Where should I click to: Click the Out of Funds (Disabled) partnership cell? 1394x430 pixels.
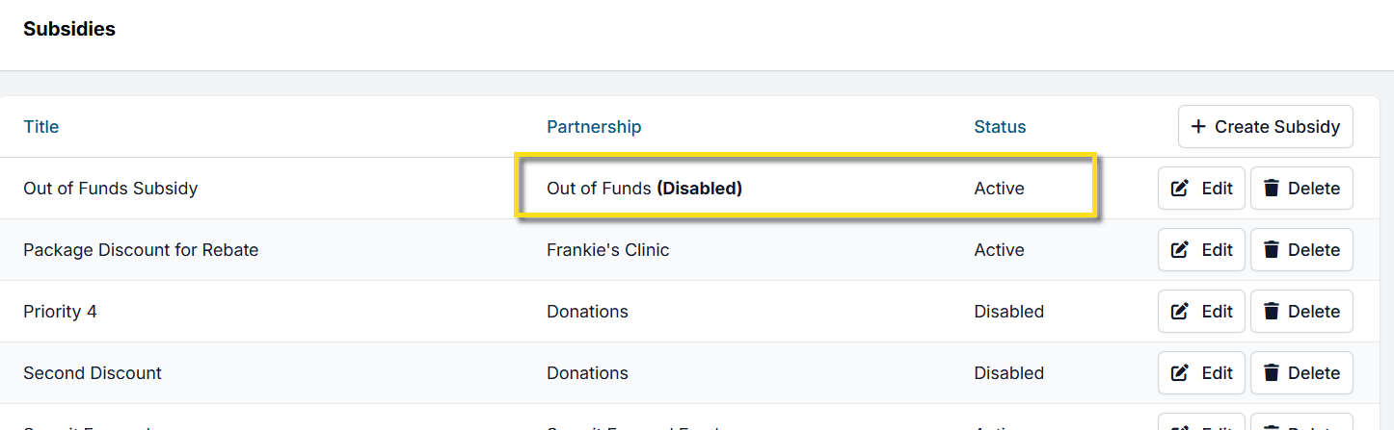tap(644, 189)
